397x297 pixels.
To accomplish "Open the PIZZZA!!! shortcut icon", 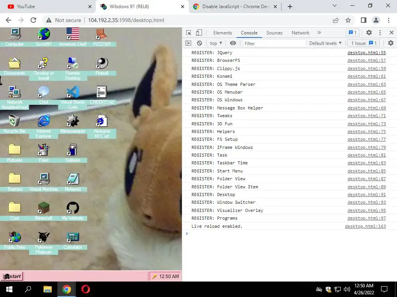I will [x=102, y=34].
